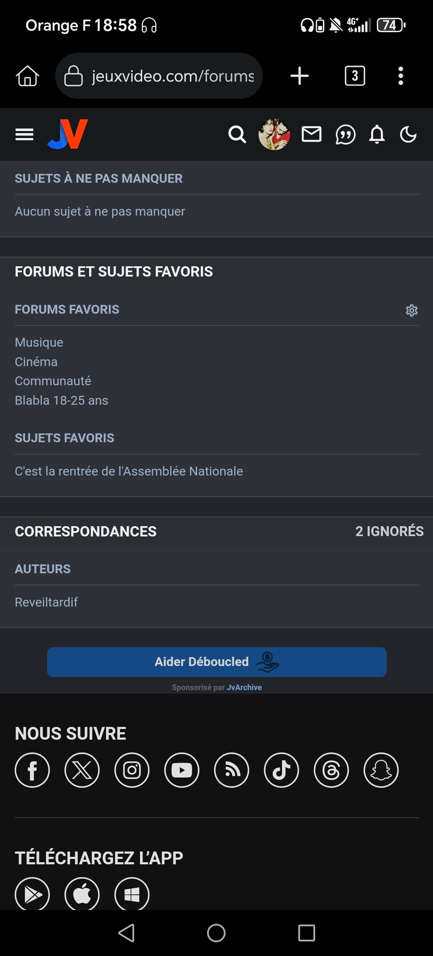
Task: Open Musique favorite forum
Action: (x=39, y=342)
